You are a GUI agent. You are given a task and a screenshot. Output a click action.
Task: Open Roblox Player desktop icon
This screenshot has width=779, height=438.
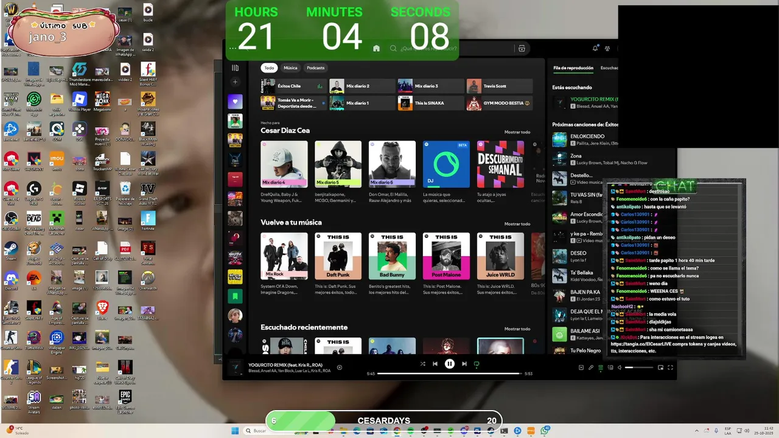click(79, 102)
